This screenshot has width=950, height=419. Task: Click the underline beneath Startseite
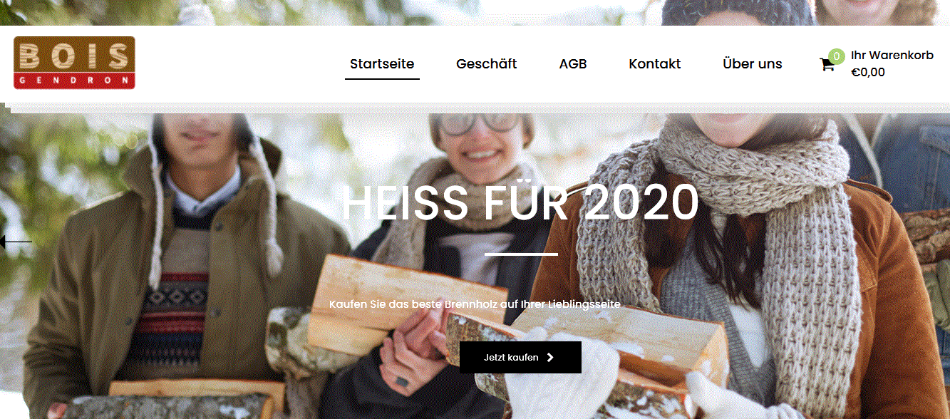(382, 78)
